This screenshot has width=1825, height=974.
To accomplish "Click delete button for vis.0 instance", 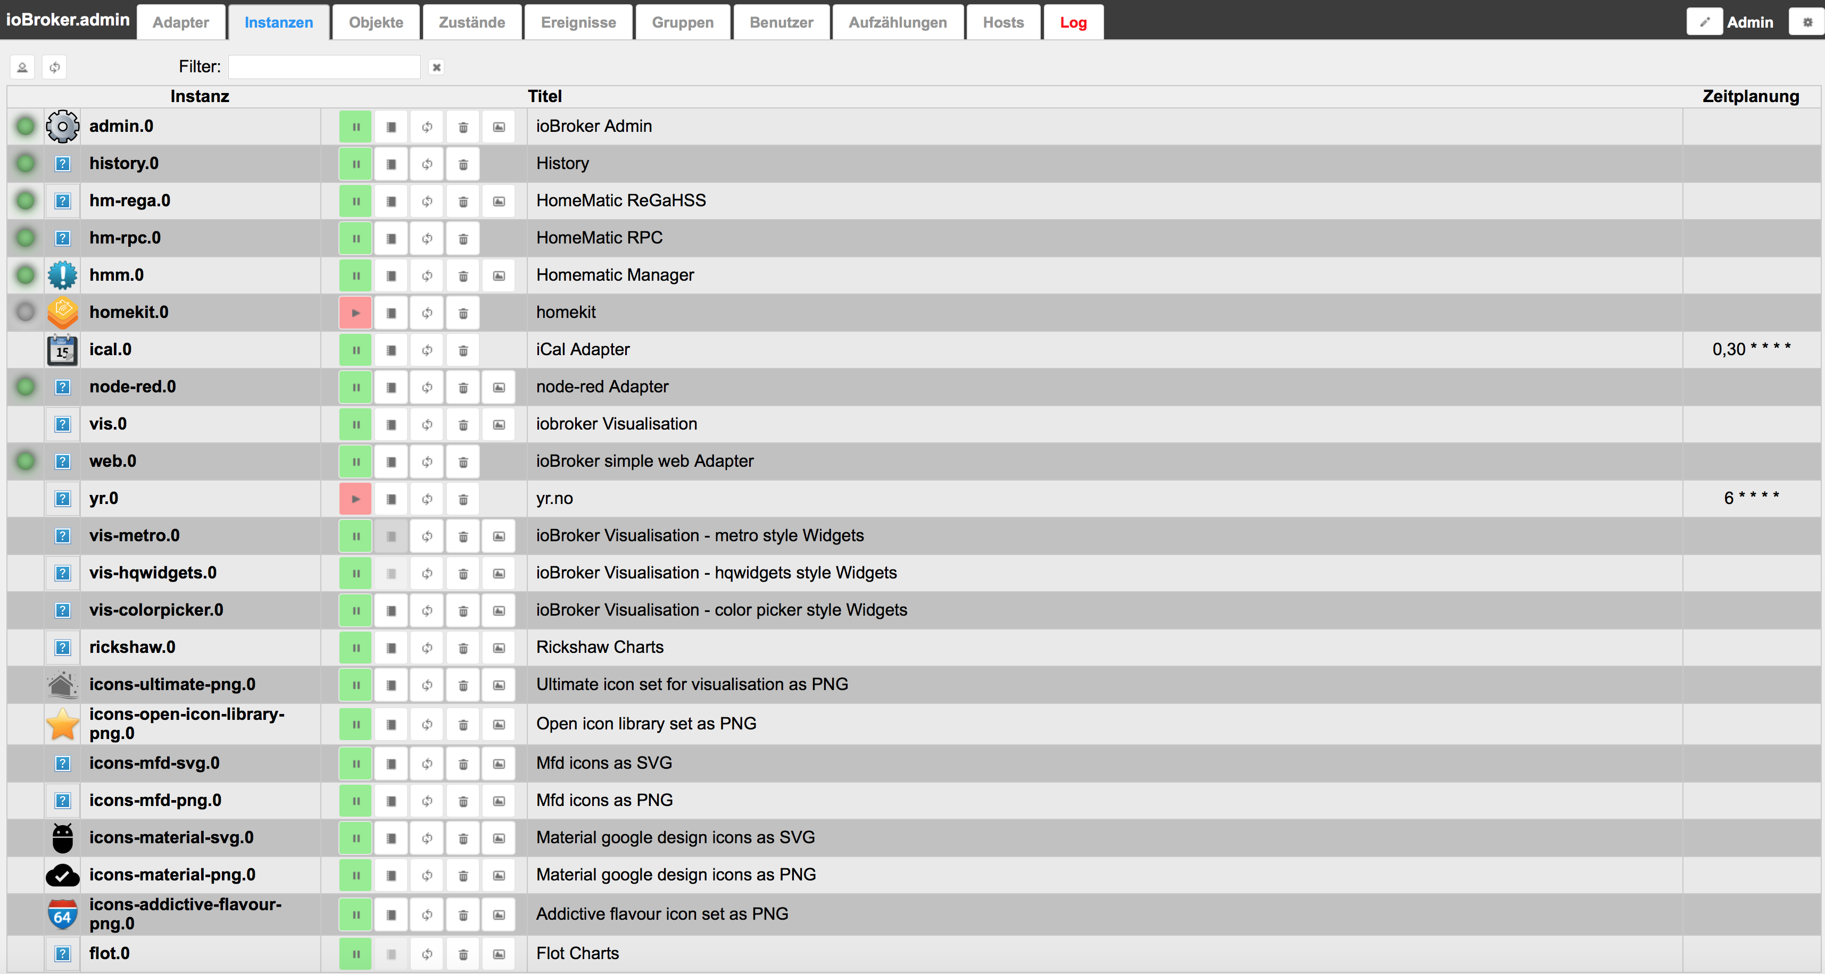I will (462, 424).
